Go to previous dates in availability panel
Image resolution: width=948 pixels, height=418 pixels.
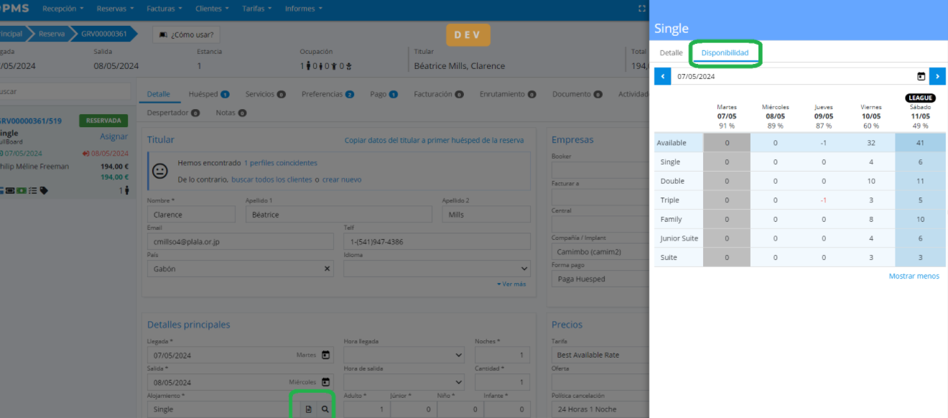[x=662, y=76]
